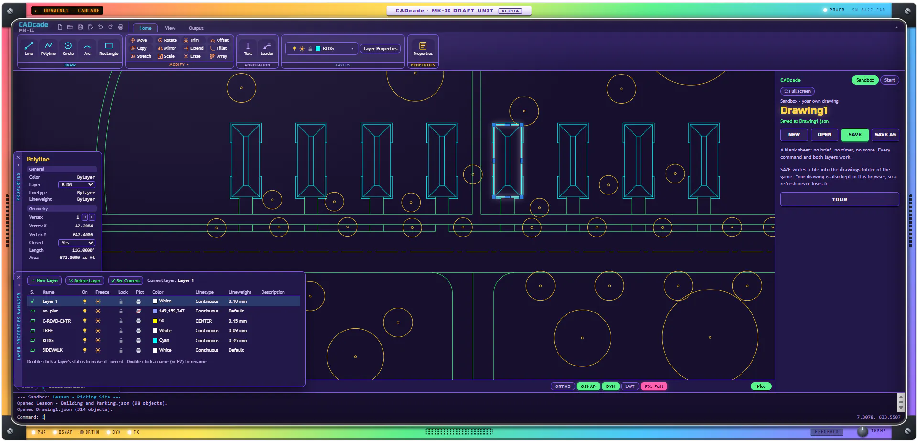The height and width of the screenshot is (441, 917).
Task: Click the yellow swatch of C-ROAD-CNTR layer
Action: pyautogui.click(x=155, y=321)
